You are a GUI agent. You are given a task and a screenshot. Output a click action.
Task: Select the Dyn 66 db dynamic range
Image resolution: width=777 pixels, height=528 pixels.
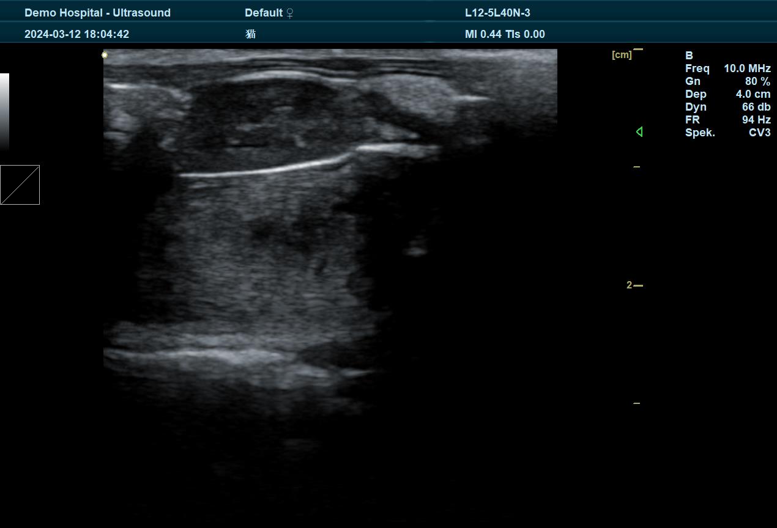727,107
